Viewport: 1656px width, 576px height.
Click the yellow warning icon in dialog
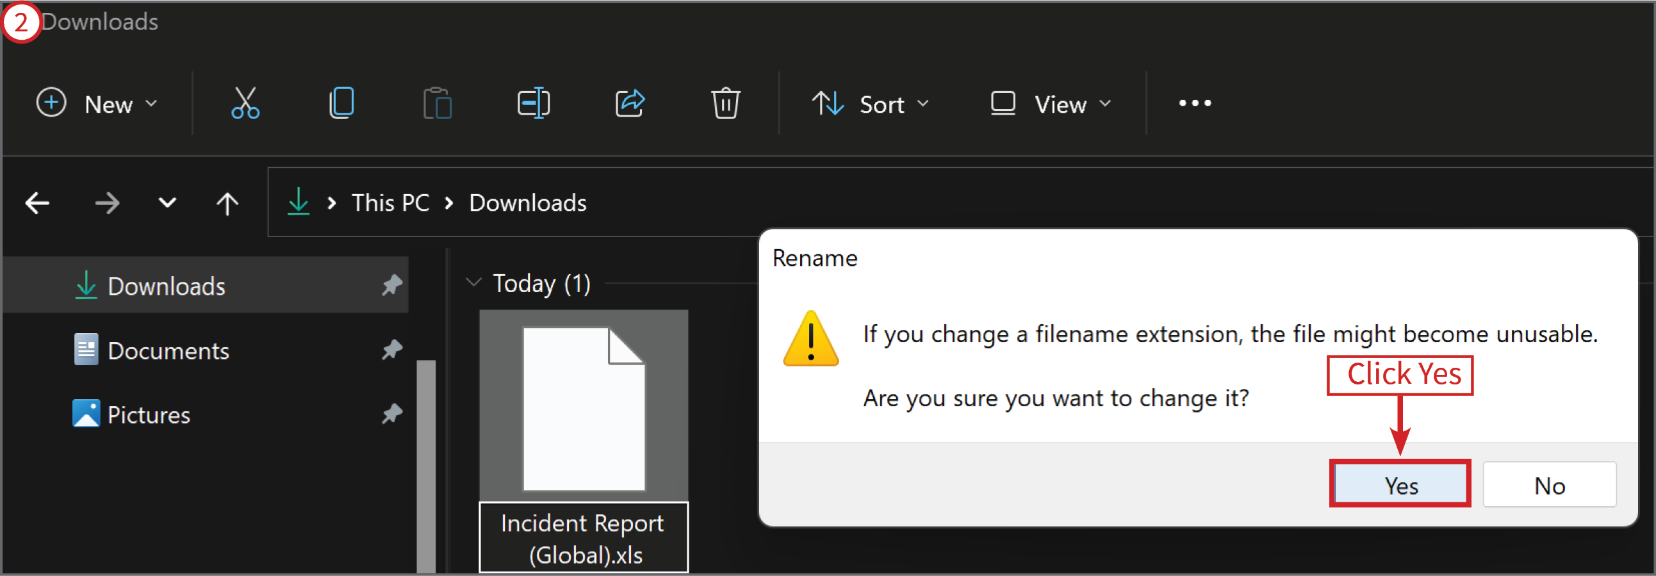point(810,339)
